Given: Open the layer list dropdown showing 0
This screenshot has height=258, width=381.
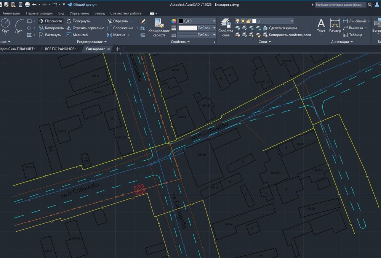Looking at the screenshot, I should click(264, 21).
